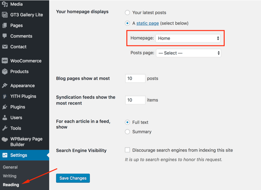
Task: Click the Tools wrench icon
Action: (x=5, y=128)
